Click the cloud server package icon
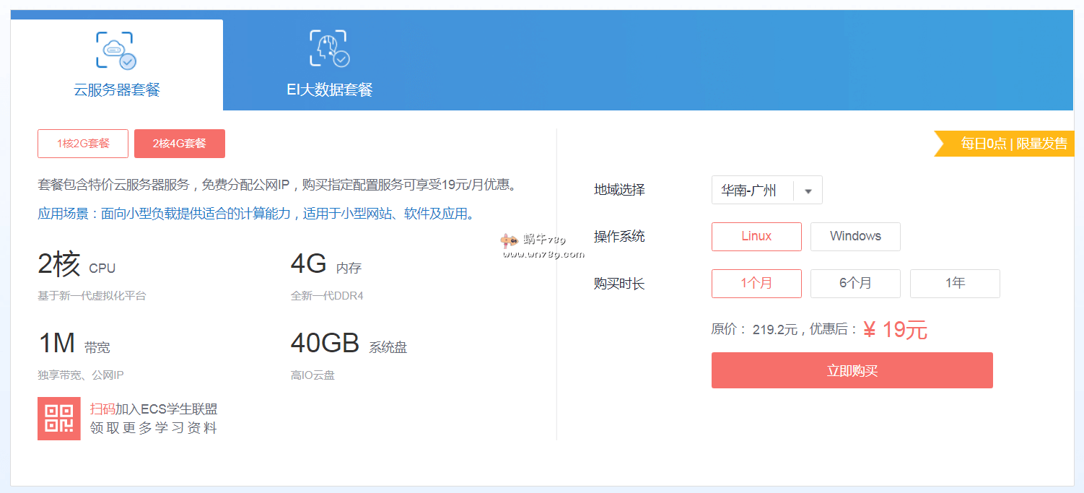This screenshot has height=493, width=1084. tap(115, 50)
